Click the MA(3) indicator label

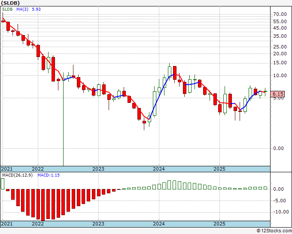point(22,9)
